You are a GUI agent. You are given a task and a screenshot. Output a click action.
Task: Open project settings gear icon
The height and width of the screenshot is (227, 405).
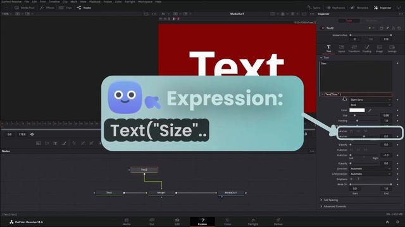397,222
